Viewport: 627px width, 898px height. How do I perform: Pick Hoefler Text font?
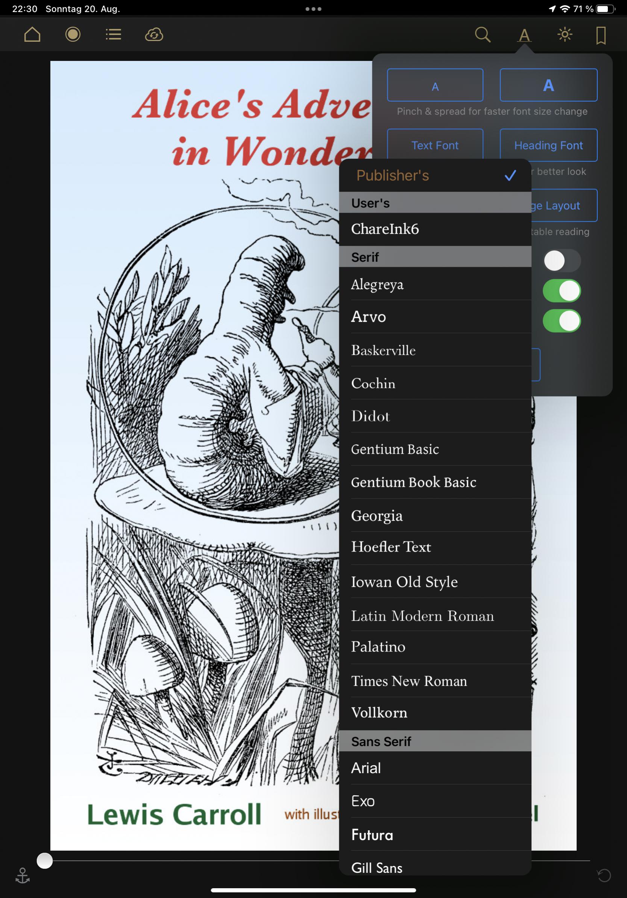click(x=435, y=548)
